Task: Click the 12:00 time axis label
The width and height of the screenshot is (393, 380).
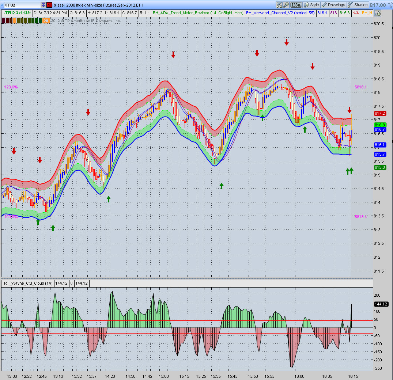Action: click(x=12, y=376)
